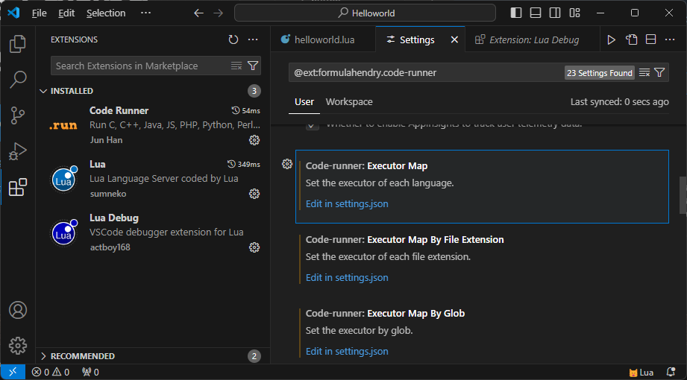The height and width of the screenshot is (380, 687).
Task: Click recommended extensions count badge 2
Action: [254, 356]
